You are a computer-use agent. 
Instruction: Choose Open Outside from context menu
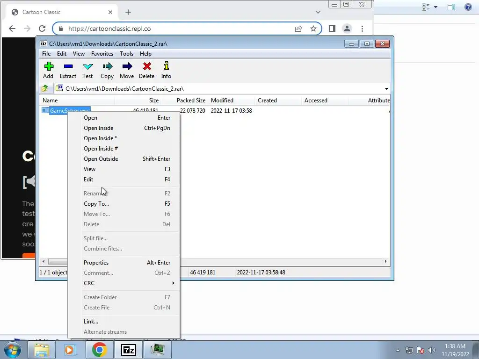123,159
